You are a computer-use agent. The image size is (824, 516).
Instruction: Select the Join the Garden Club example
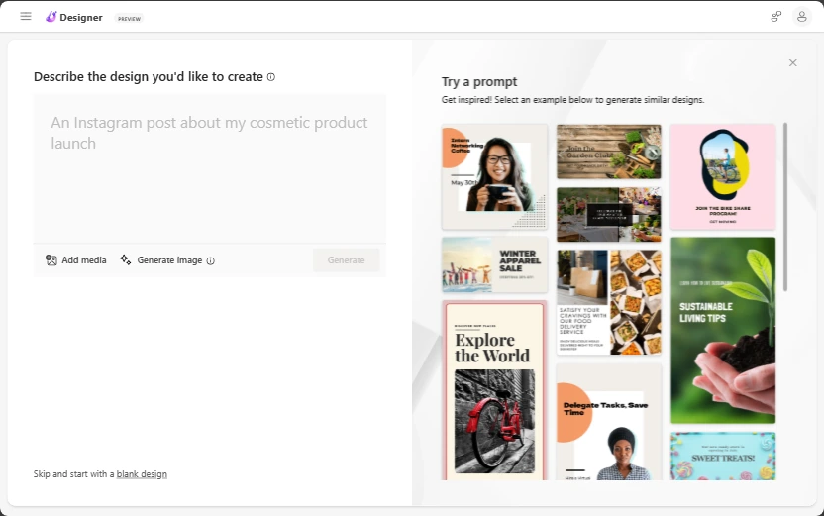tap(608, 152)
